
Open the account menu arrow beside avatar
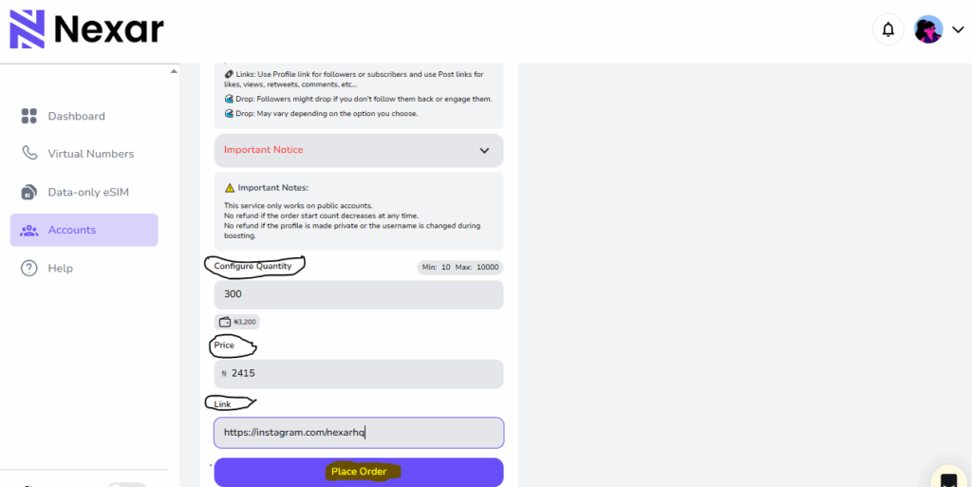958,29
